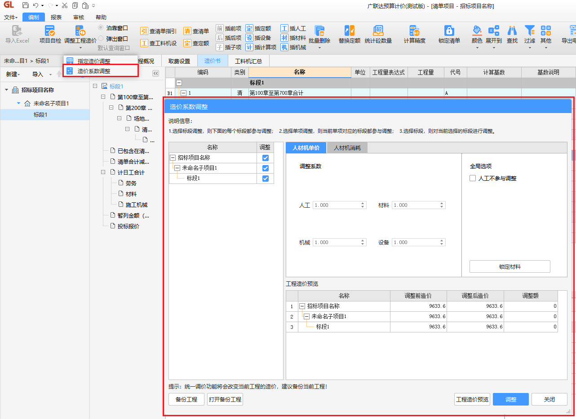576x419 pixels.
Task: Click the undo arrow icon
Action: point(36,6)
